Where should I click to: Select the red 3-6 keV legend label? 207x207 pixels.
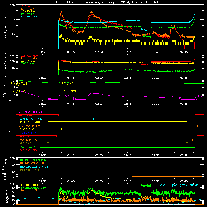[27, 6]
